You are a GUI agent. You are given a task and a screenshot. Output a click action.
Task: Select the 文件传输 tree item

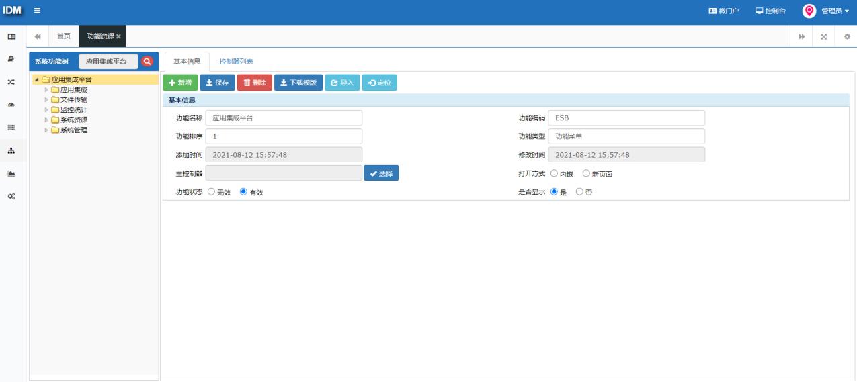click(74, 99)
